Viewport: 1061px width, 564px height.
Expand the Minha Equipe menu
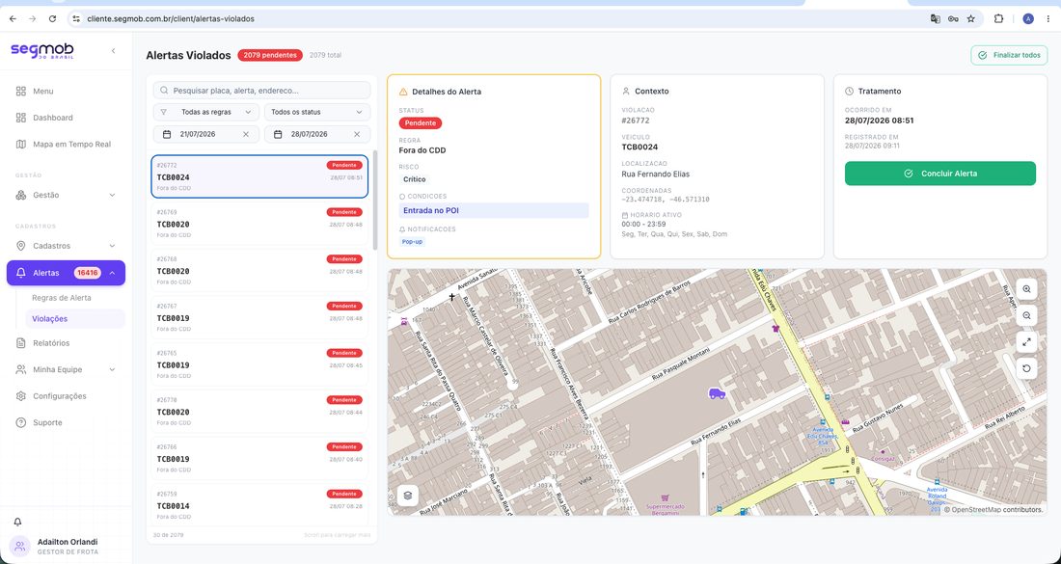click(66, 369)
